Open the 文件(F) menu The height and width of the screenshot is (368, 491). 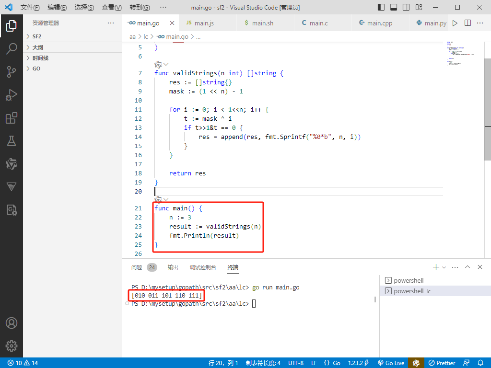pyautogui.click(x=30, y=7)
